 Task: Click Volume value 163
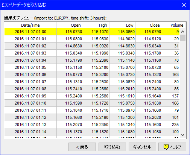(175, 74)
